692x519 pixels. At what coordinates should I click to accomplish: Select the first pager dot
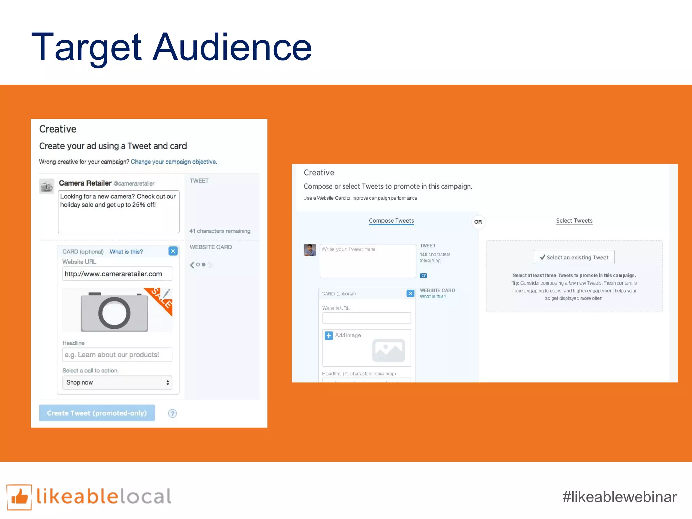tap(198, 265)
